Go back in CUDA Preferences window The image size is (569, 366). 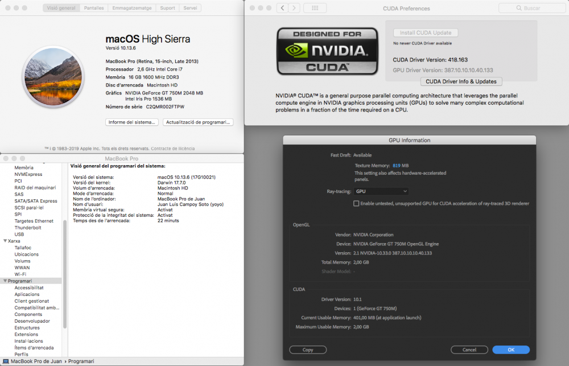tap(282, 8)
